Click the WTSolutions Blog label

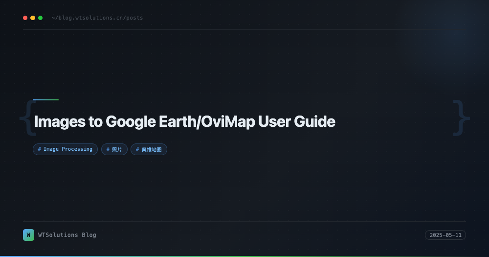[x=67, y=235]
